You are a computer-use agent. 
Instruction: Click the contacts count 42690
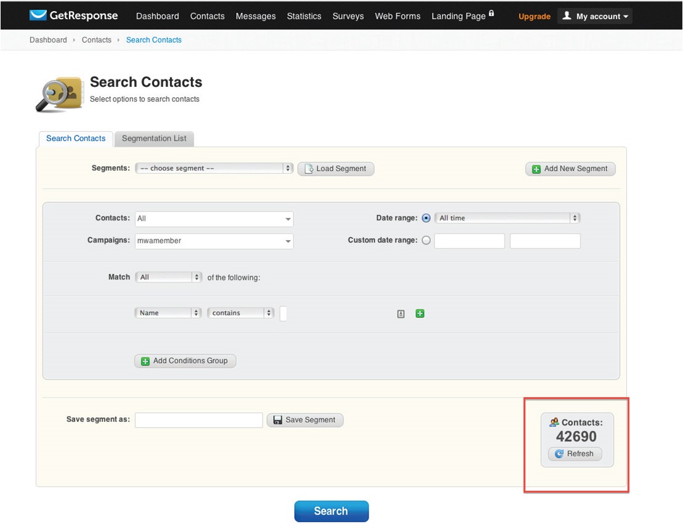click(x=577, y=437)
